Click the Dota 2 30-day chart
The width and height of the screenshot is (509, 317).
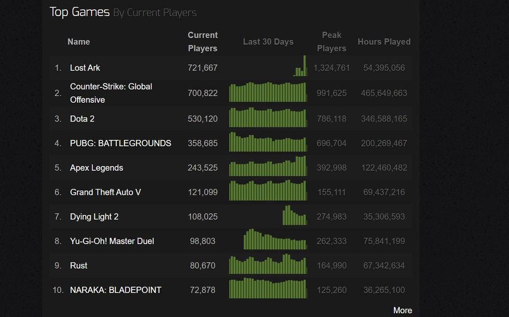point(268,117)
